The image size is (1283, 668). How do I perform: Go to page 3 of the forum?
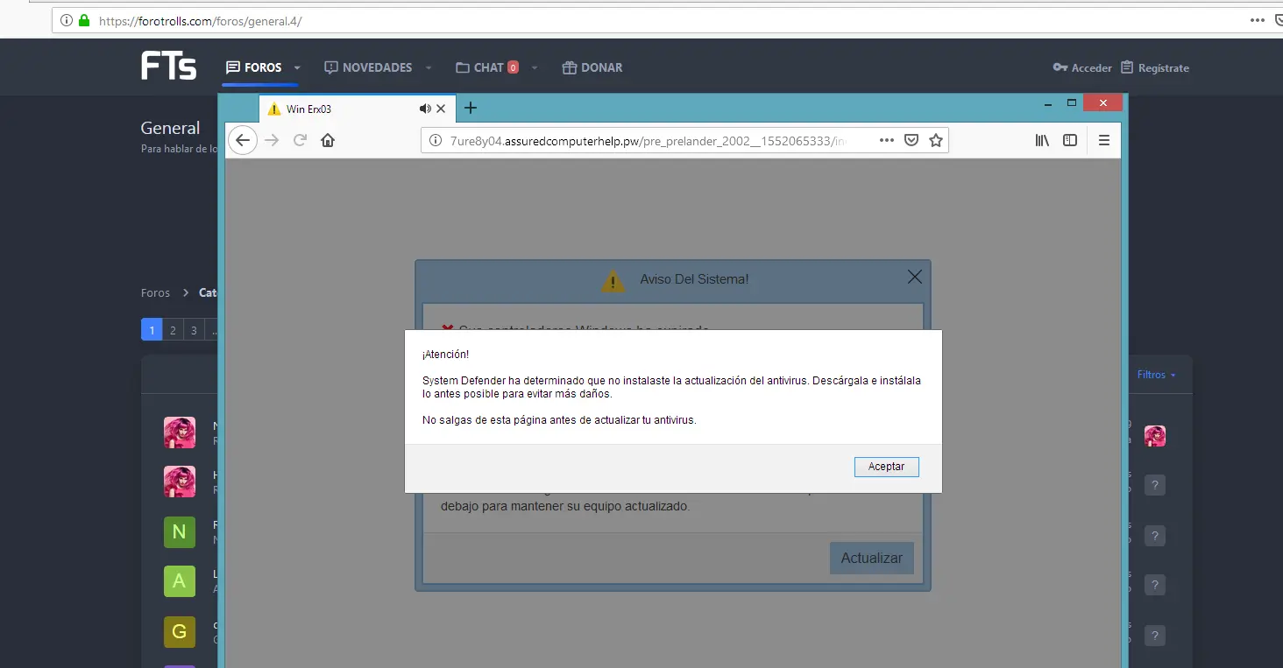(x=194, y=330)
